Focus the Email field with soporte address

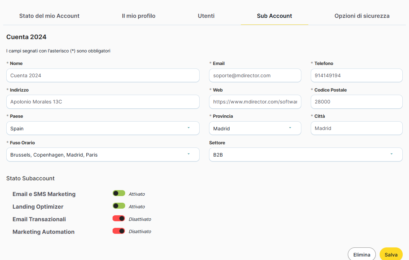coord(255,75)
